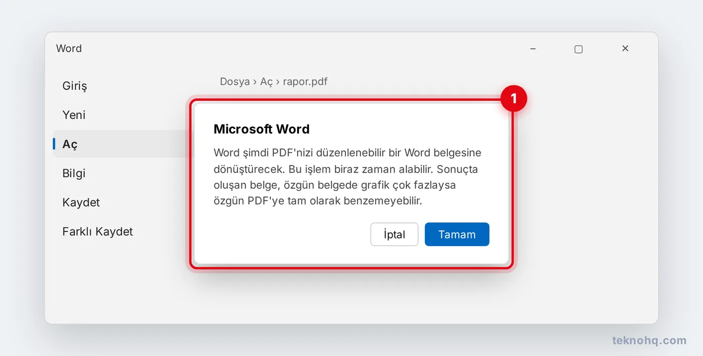The image size is (703, 356).
Task: Confirm conversion with the Tamam button
Action: [x=457, y=234]
